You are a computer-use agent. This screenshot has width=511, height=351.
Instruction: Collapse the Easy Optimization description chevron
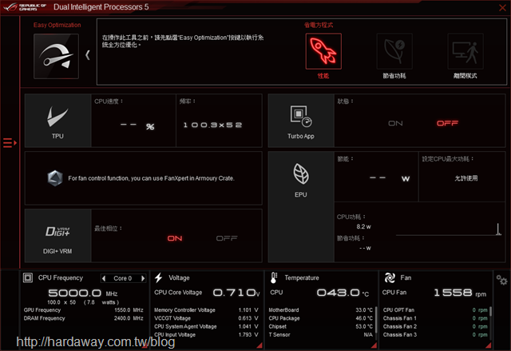[87, 55]
